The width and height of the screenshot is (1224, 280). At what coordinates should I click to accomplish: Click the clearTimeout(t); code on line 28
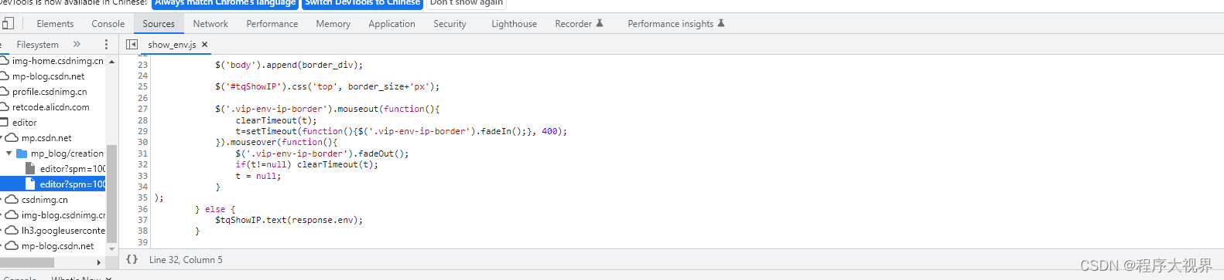pos(276,120)
